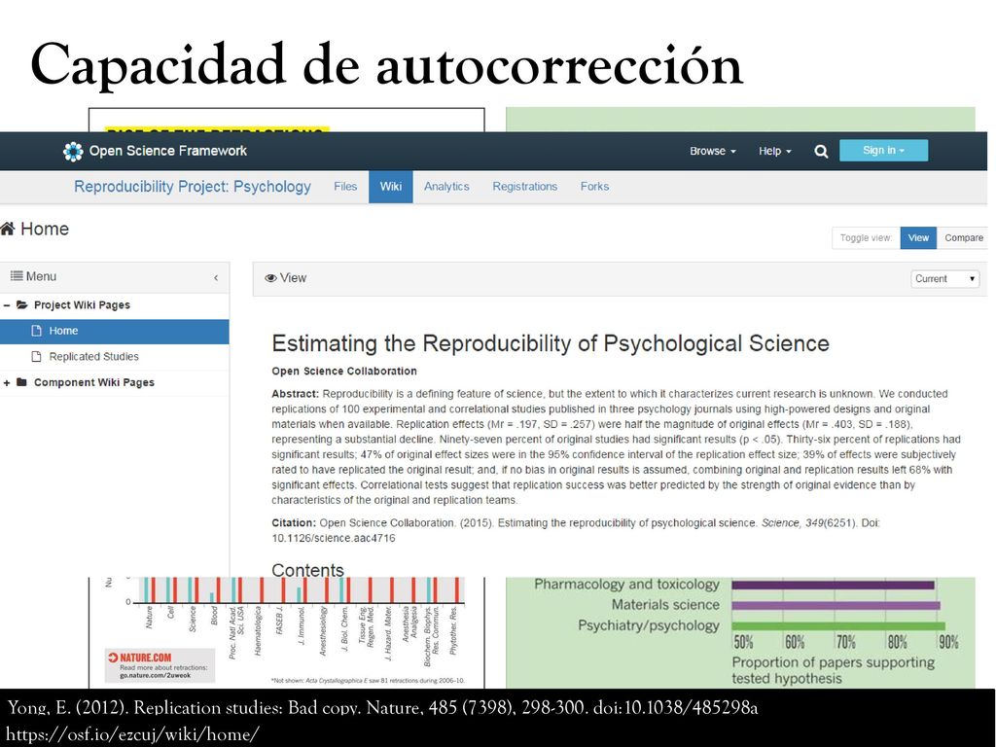Viewport: 996px width, 747px height.
Task: Open the search magnifier icon
Action: point(821,151)
